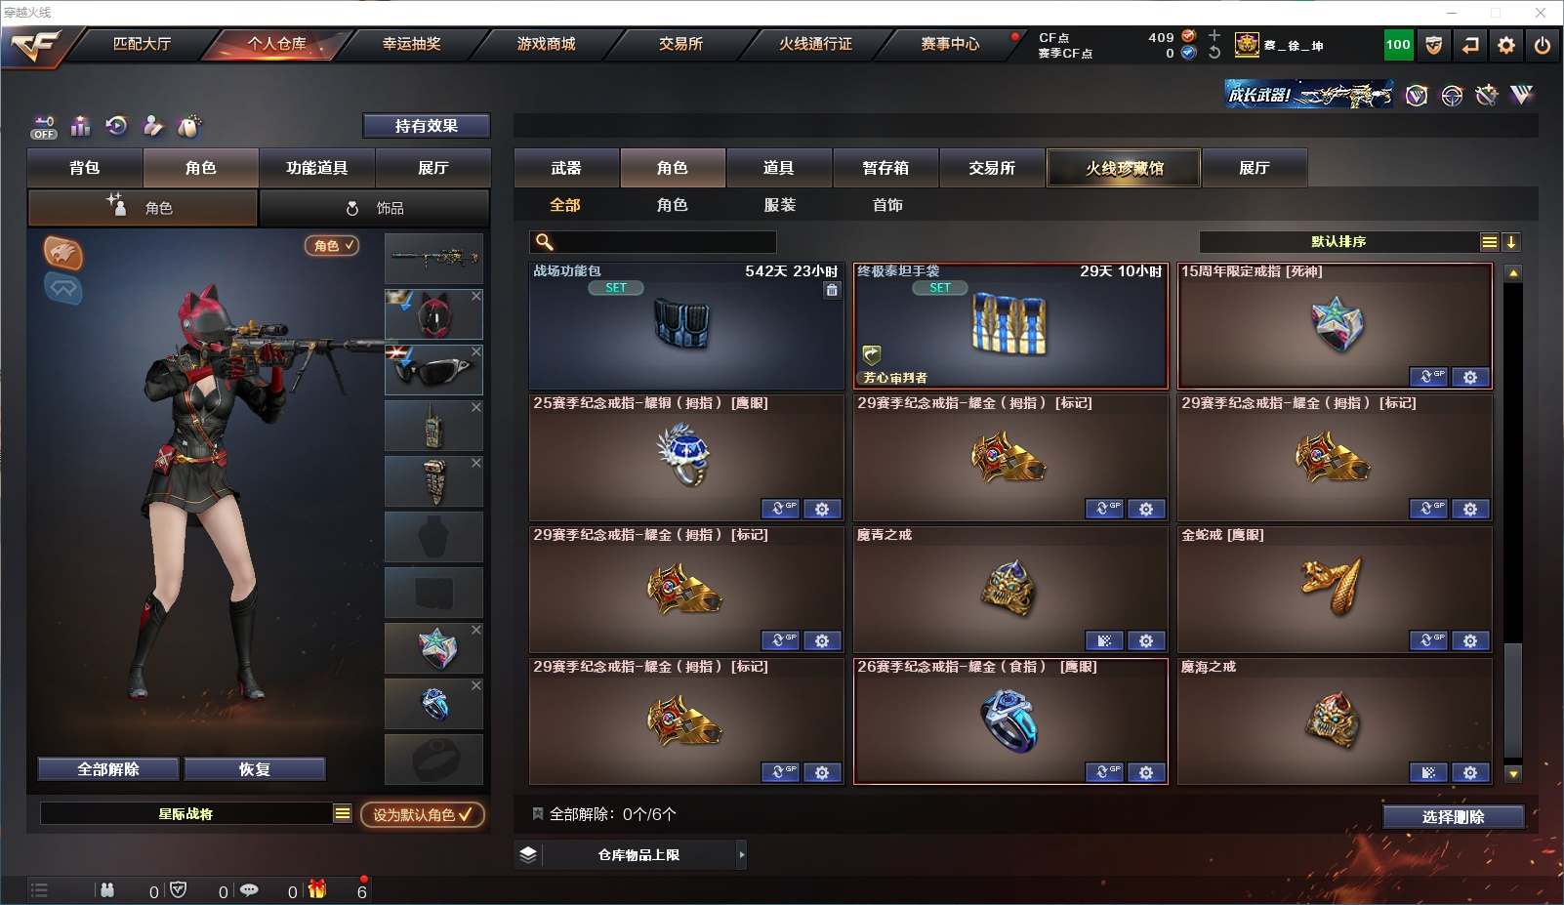
Task: Expand the 仓库物品上限 arrow
Action: pyautogui.click(x=742, y=854)
